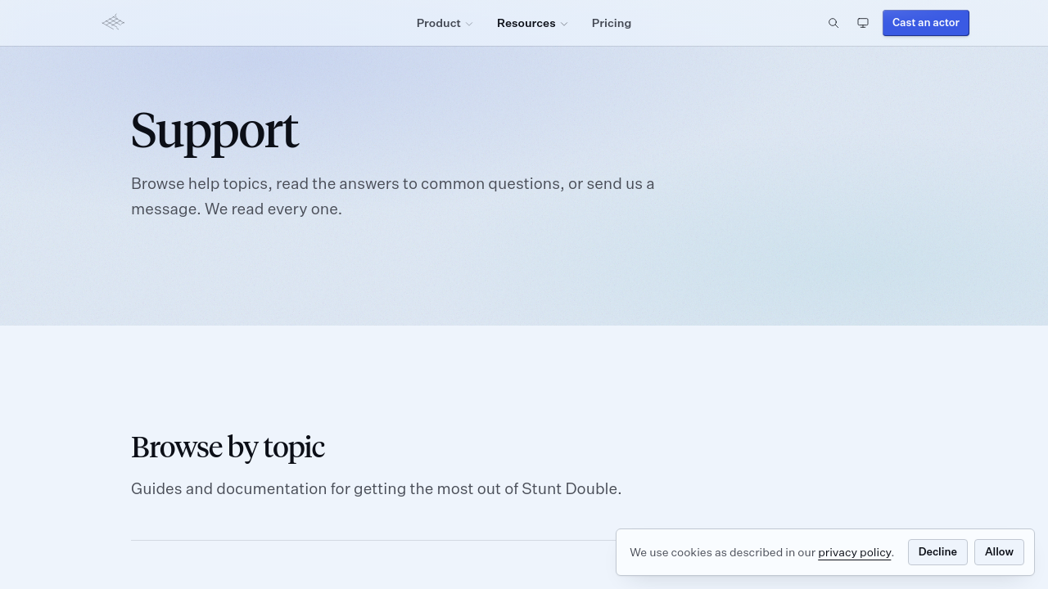Click the Browse by topic heading
Screen dimensions: 1048x589
coord(228,447)
